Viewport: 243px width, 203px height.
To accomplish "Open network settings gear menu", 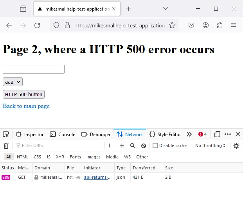I will (236, 146).
